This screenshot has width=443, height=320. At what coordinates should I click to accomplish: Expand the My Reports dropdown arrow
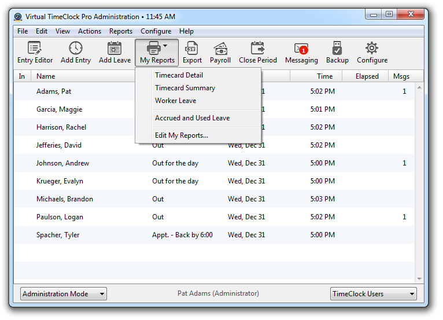[165, 46]
